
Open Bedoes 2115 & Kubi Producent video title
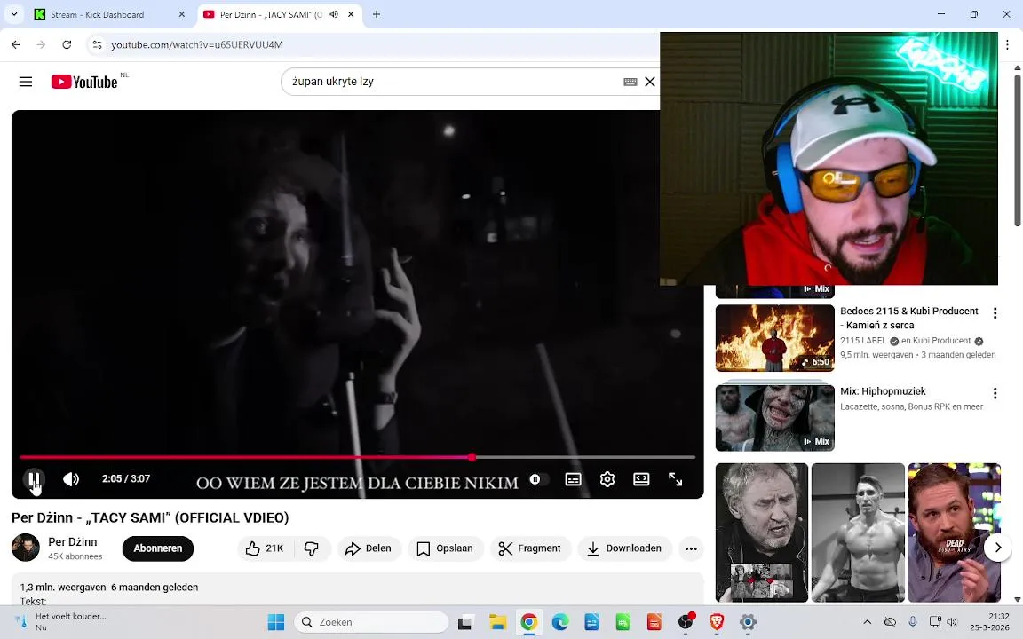tap(908, 319)
